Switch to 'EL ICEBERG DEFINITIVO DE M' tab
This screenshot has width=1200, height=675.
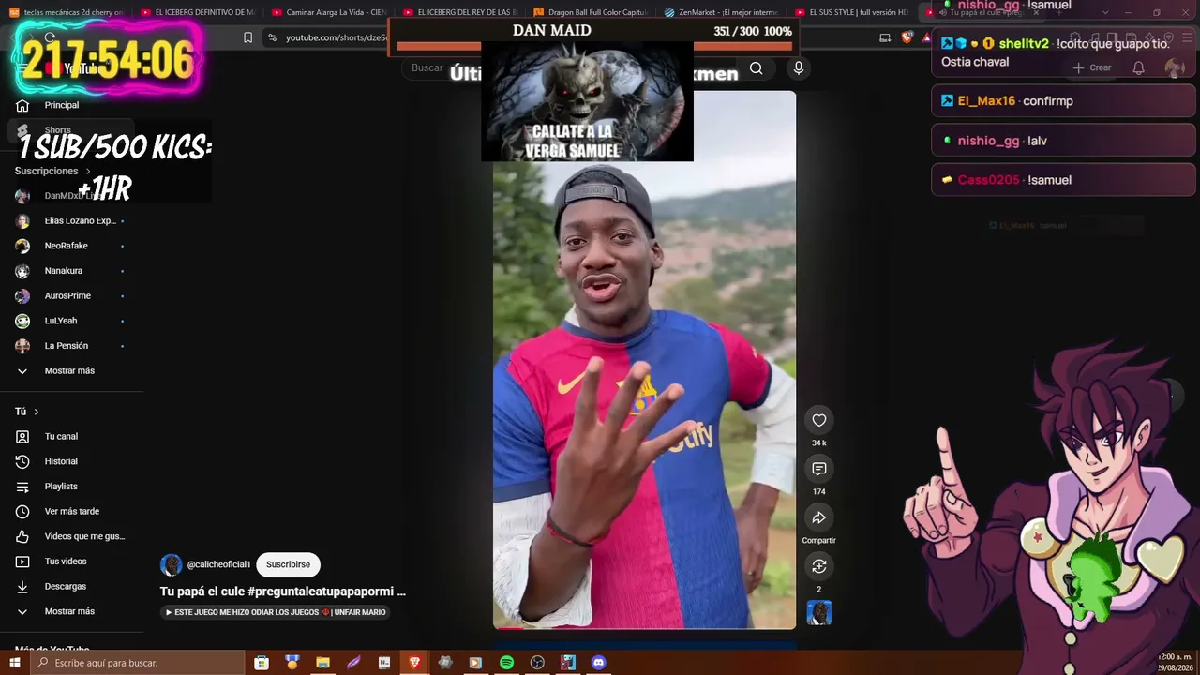click(197, 12)
